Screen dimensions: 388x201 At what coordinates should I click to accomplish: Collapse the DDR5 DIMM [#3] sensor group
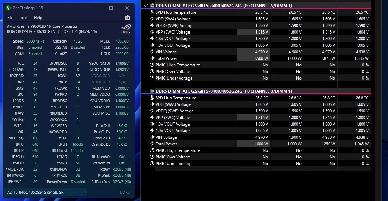(x=146, y=91)
